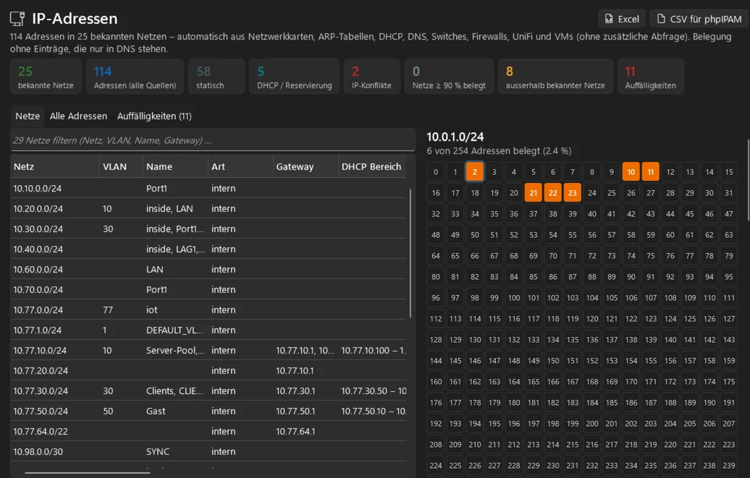Click occupied address cell 10 in the grid
The width and height of the screenshot is (750, 478).
click(631, 171)
